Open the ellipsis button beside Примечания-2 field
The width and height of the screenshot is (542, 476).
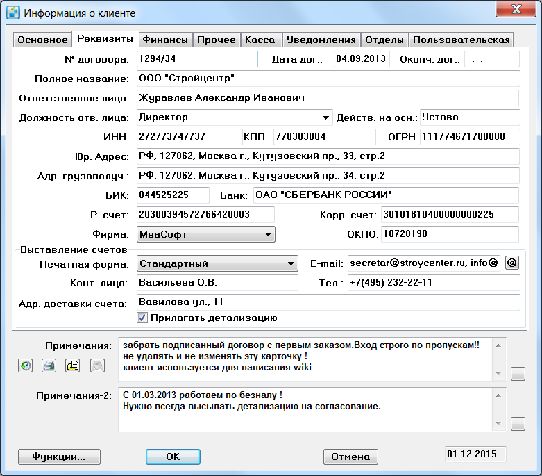click(x=518, y=424)
